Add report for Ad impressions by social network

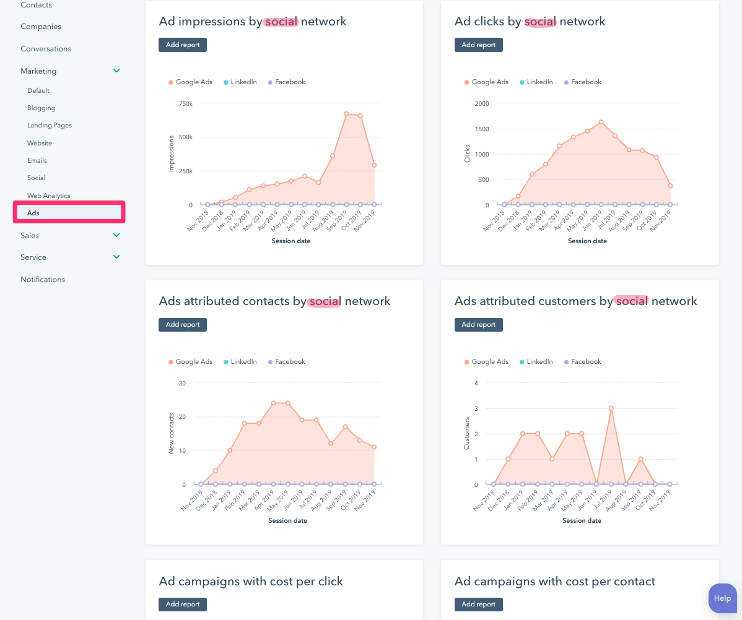(182, 44)
